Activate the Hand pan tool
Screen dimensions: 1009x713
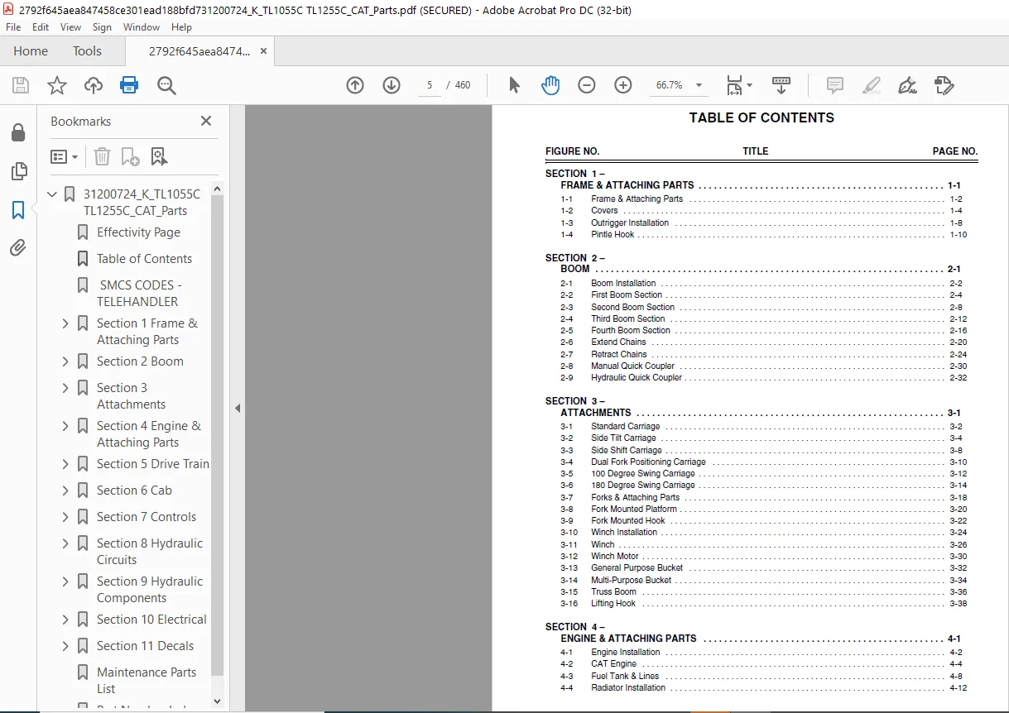pos(550,85)
